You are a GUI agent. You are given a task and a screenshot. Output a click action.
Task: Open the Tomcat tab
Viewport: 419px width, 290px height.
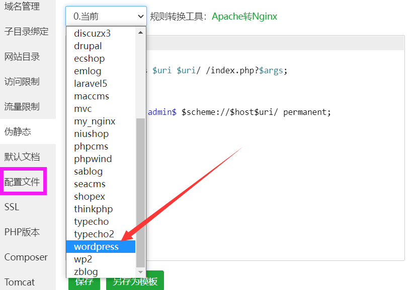[20, 282]
